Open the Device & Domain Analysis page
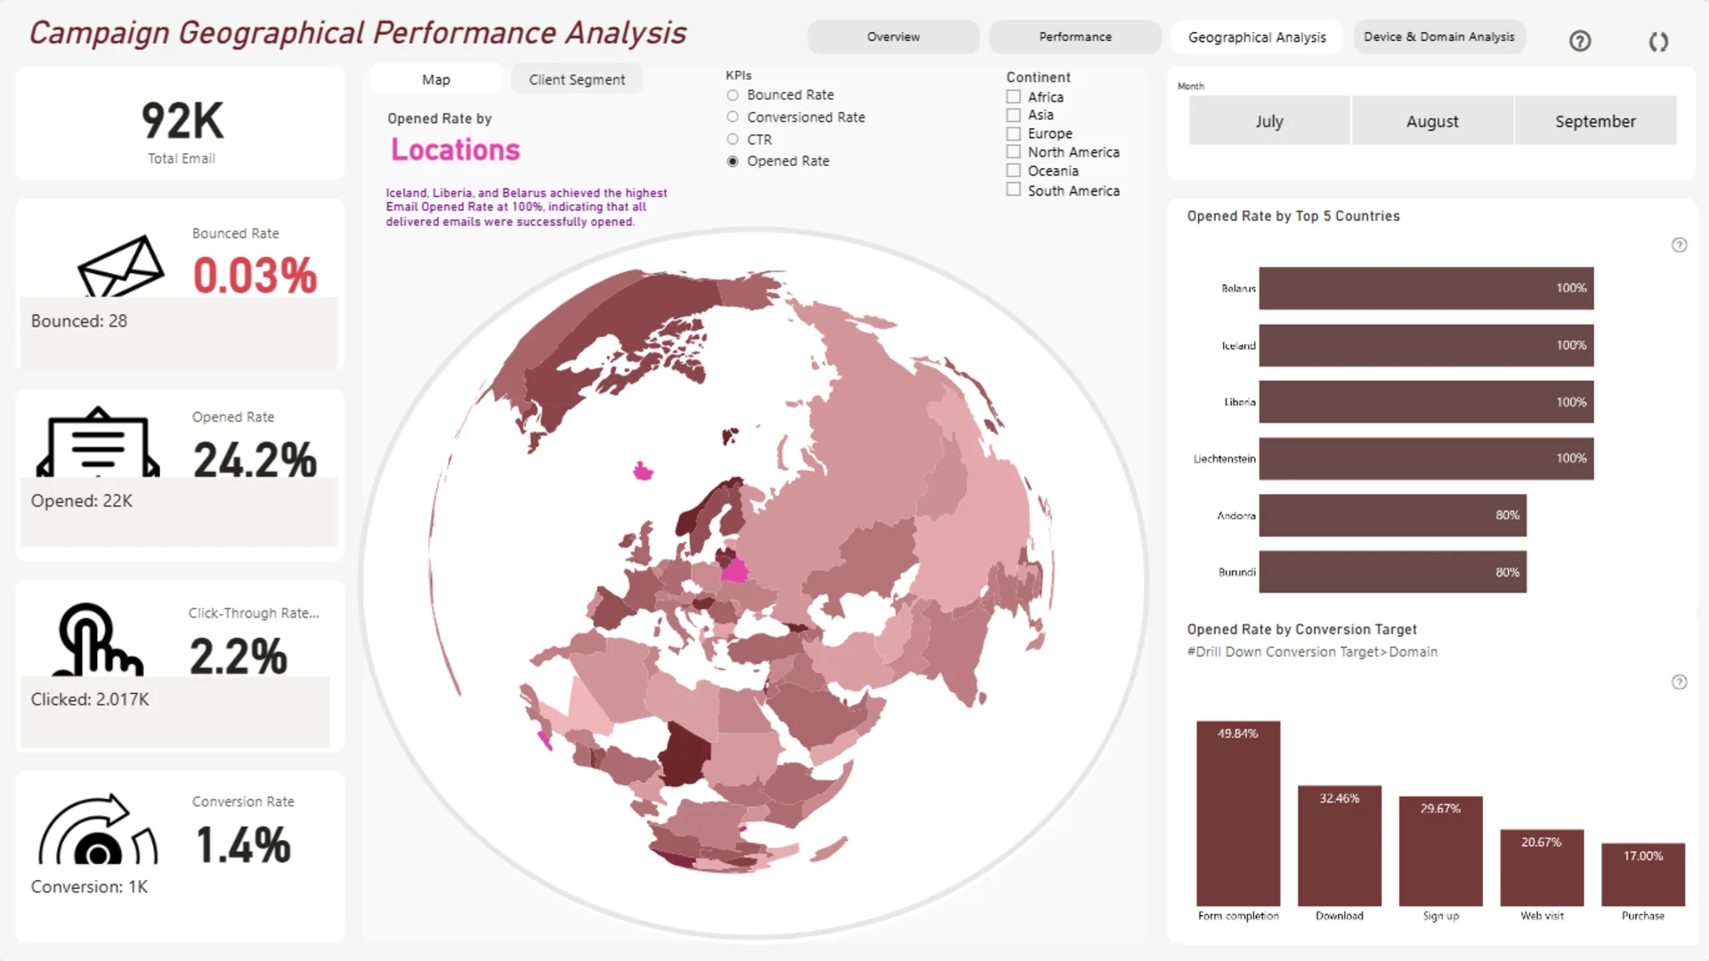Viewport: 1709px width, 961px height. [1438, 36]
